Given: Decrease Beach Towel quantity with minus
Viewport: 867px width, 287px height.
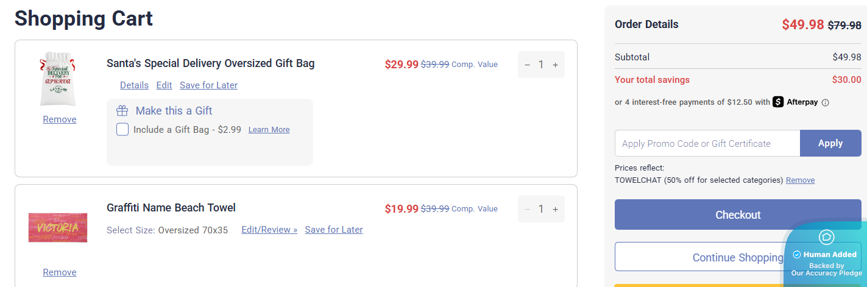Looking at the screenshot, I should 527,209.
